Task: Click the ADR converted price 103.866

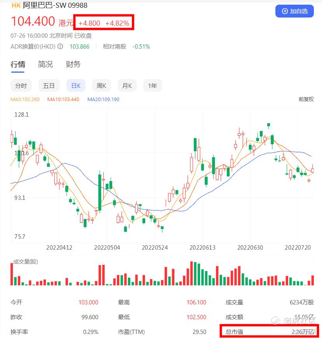Action: (x=80, y=47)
